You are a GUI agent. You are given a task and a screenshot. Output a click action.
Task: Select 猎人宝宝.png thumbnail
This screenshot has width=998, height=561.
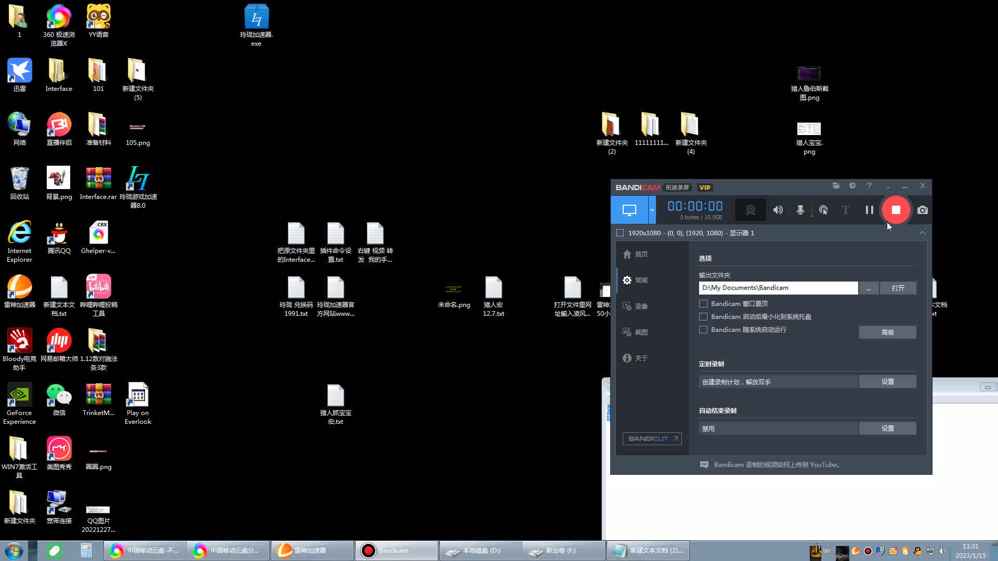(809, 138)
